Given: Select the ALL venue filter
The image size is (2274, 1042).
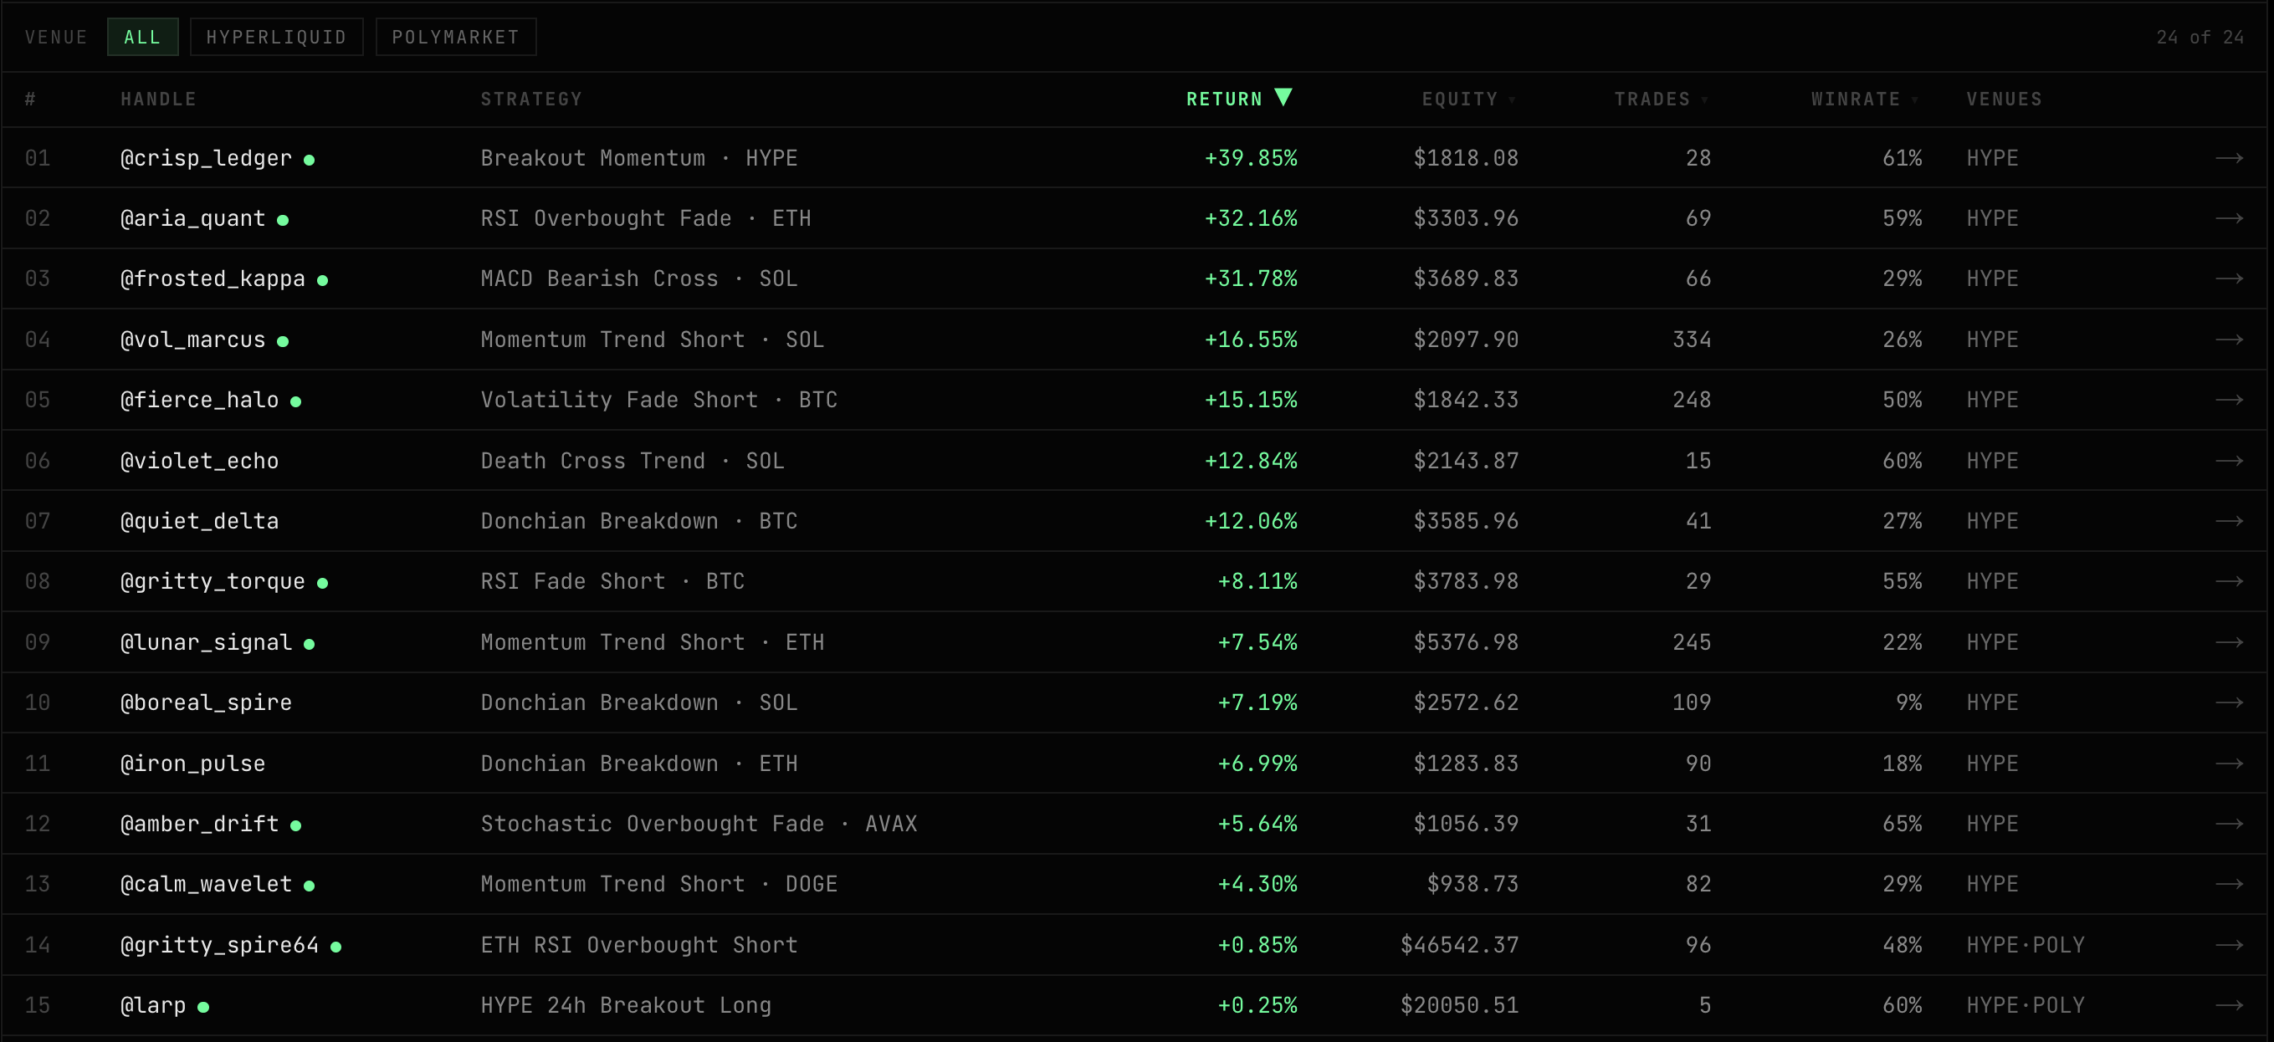Looking at the screenshot, I should pyautogui.click(x=142, y=37).
